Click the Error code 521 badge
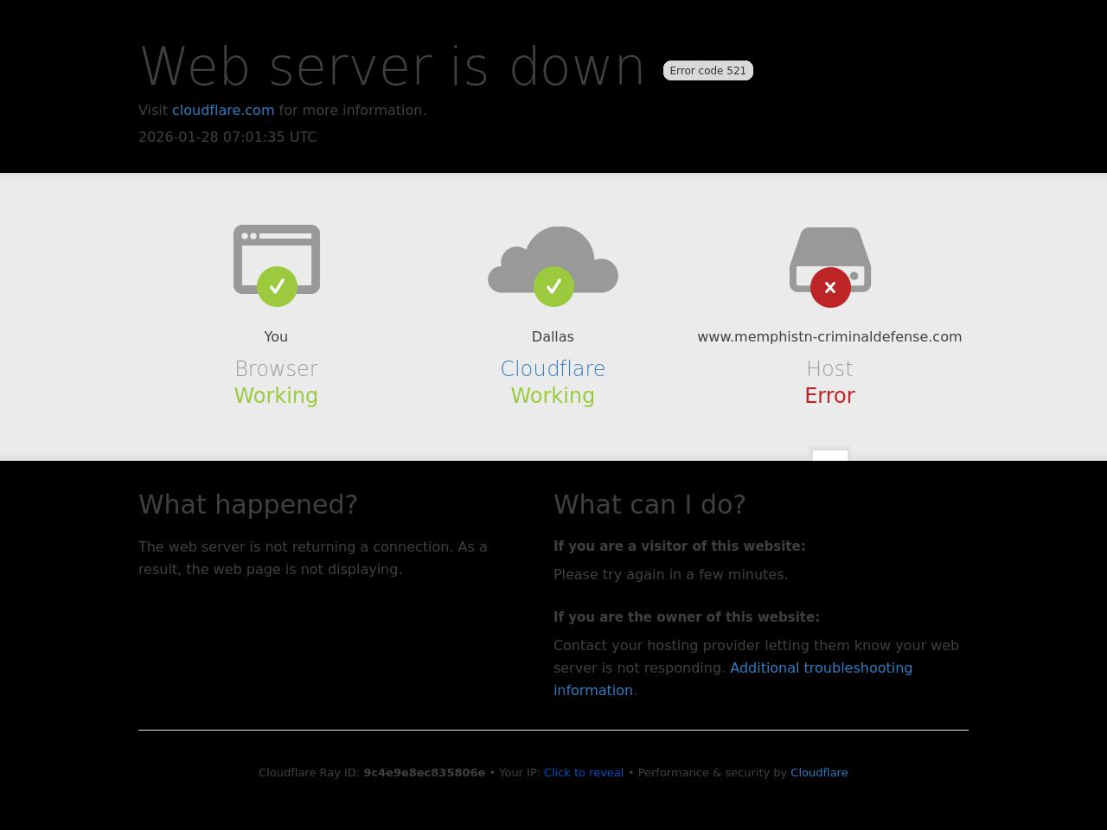This screenshot has height=830, width=1107. [x=707, y=71]
